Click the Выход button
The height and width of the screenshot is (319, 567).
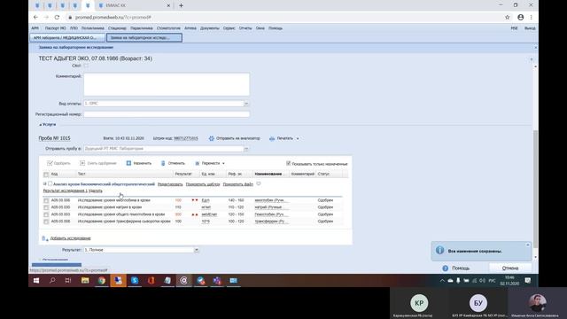click(530, 28)
